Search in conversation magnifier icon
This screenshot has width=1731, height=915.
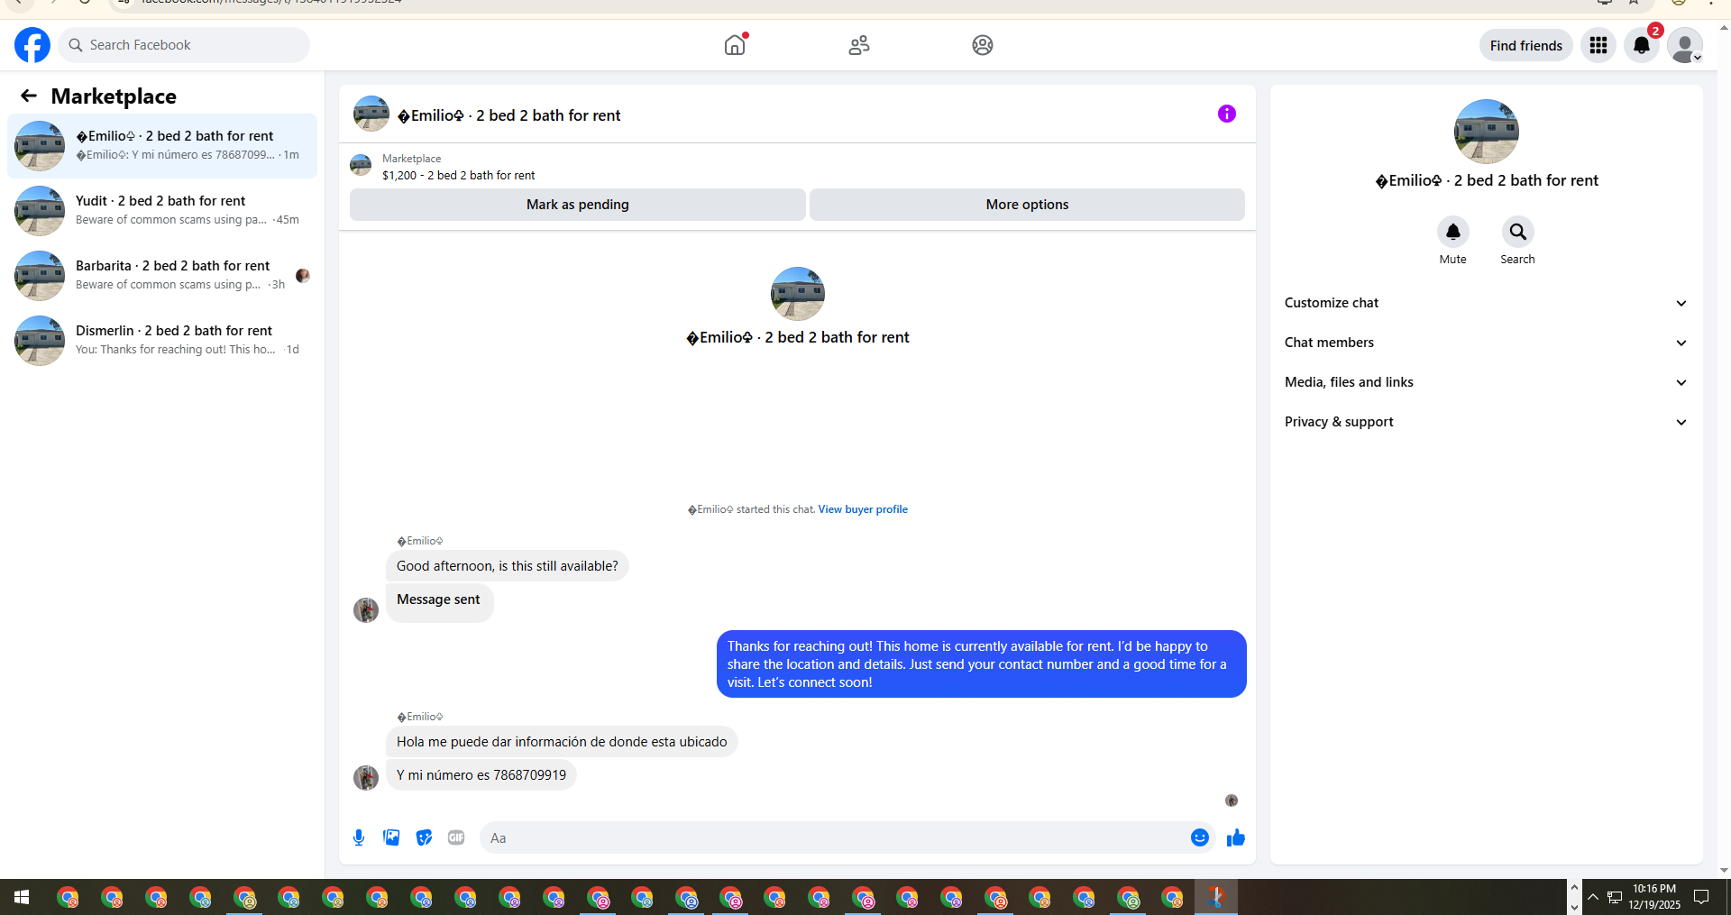pyautogui.click(x=1518, y=232)
